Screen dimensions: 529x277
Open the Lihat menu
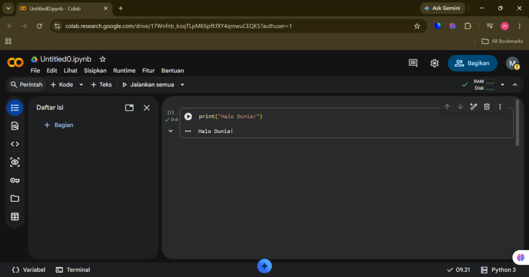click(x=70, y=71)
